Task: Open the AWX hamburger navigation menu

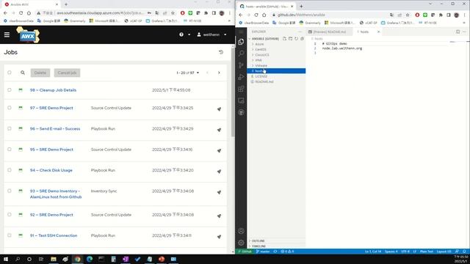Action: tap(7, 34)
